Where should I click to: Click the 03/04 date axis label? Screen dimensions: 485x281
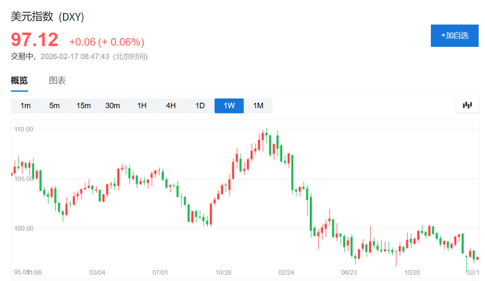pos(97,272)
